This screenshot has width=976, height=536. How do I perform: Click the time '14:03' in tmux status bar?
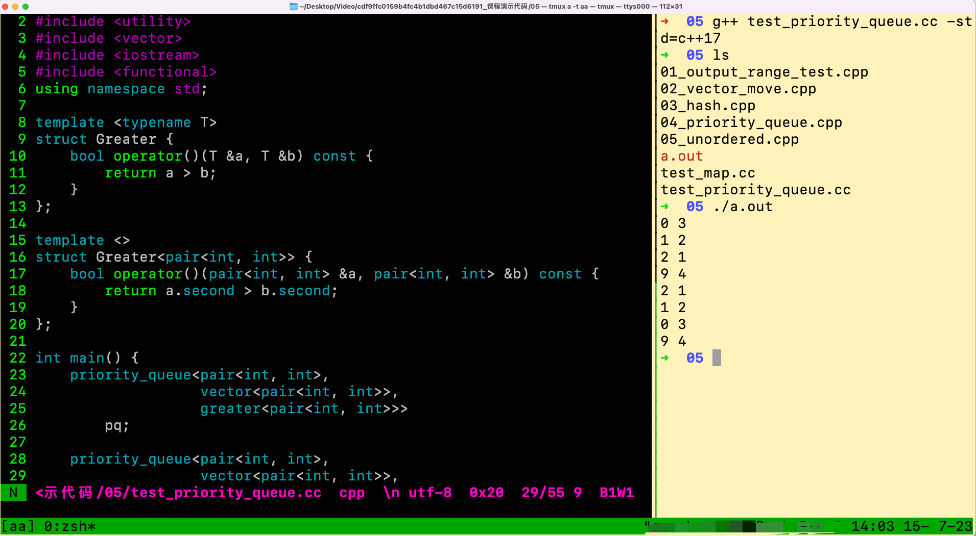873,526
